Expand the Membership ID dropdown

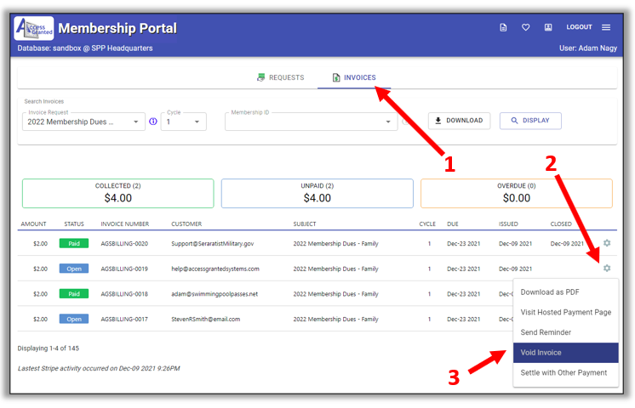pos(389,122)
